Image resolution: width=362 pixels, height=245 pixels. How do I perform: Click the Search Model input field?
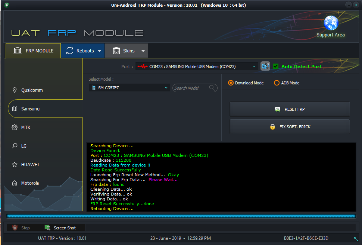[x=195, y=88]
